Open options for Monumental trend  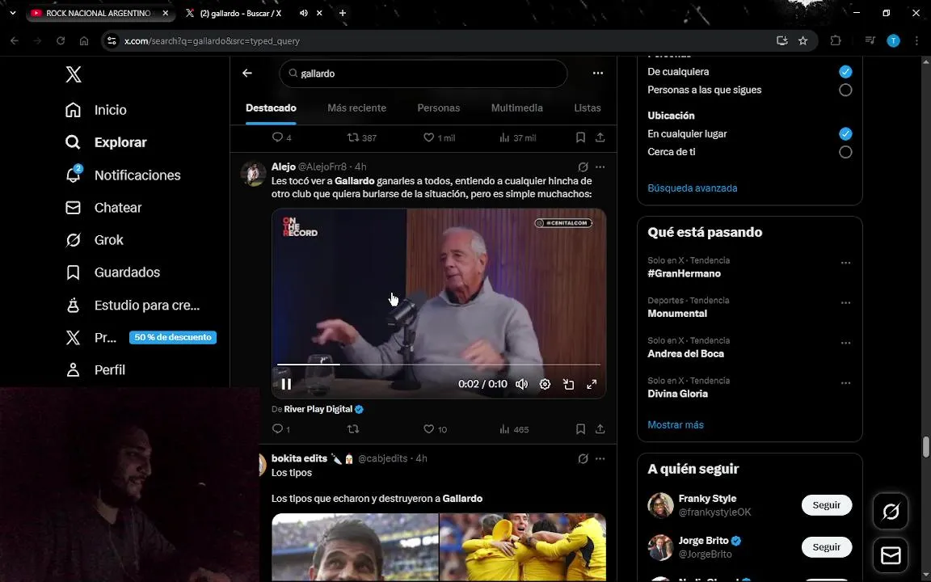[x=845, y=303]
